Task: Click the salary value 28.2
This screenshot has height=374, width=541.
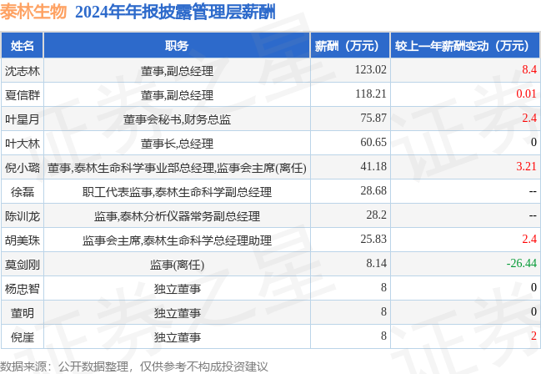Action: click(x=376, y=215)
